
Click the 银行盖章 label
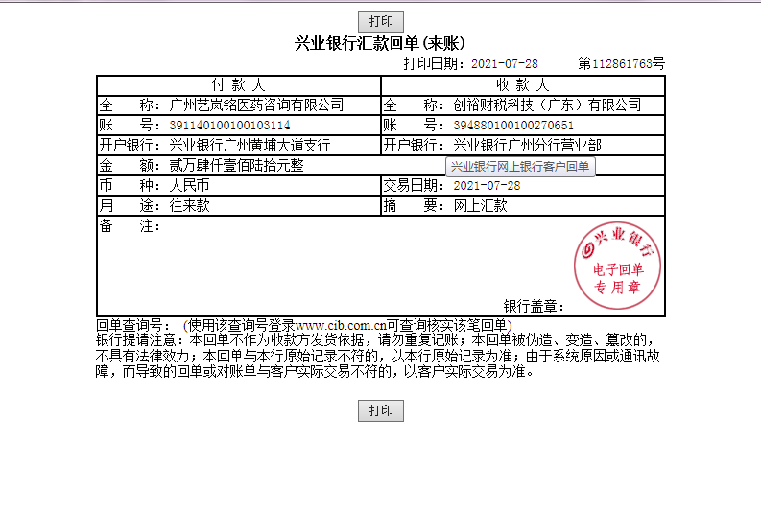pyautogui.click(x=534, y=307)
